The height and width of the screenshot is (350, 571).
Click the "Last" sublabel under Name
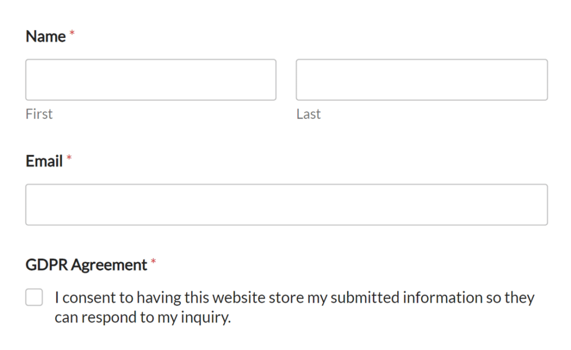[308, 114]
